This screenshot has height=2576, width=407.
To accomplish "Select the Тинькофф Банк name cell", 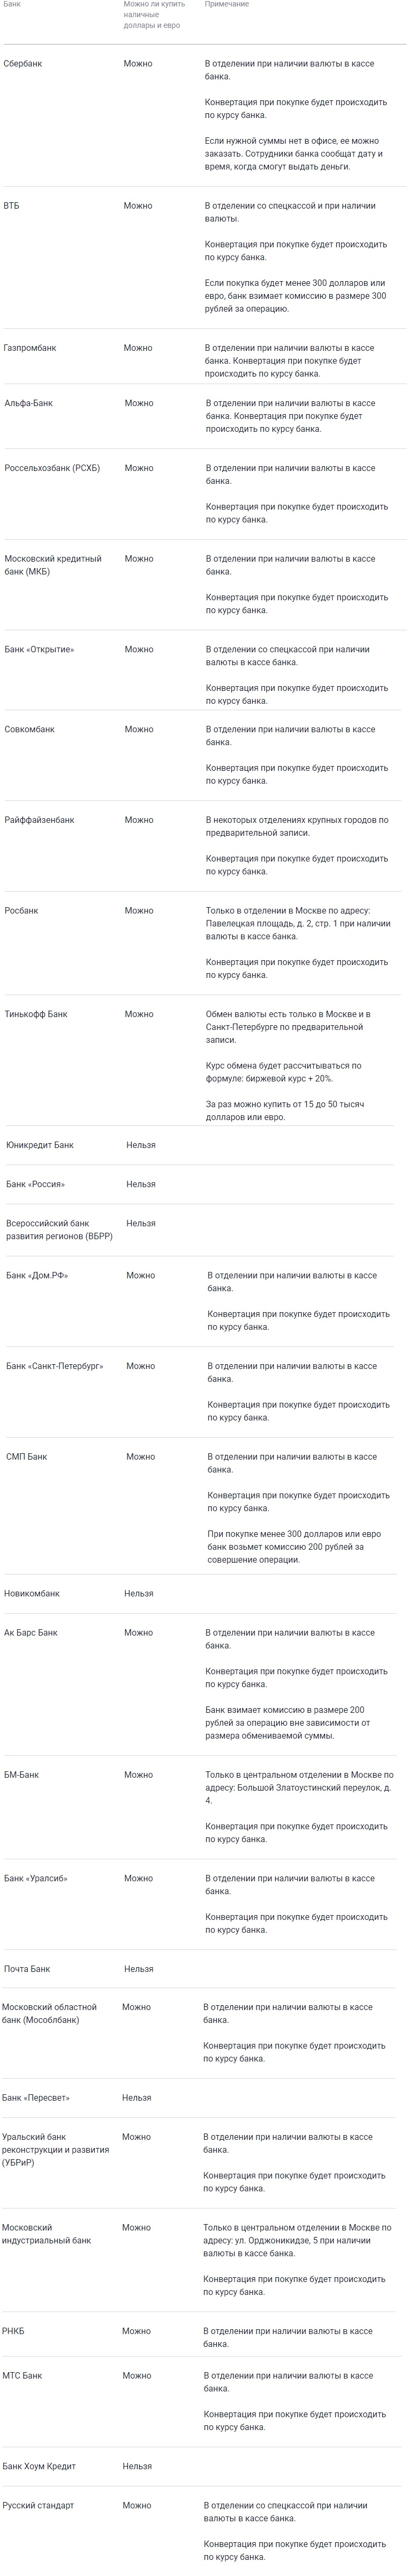I will point(36,1014).
